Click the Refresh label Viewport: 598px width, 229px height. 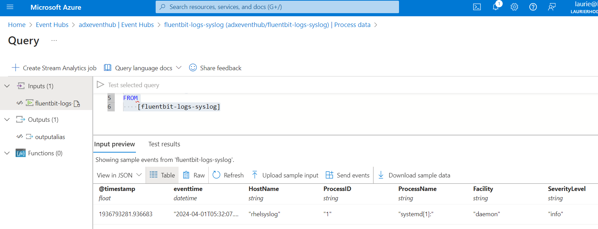pos(234,175)
